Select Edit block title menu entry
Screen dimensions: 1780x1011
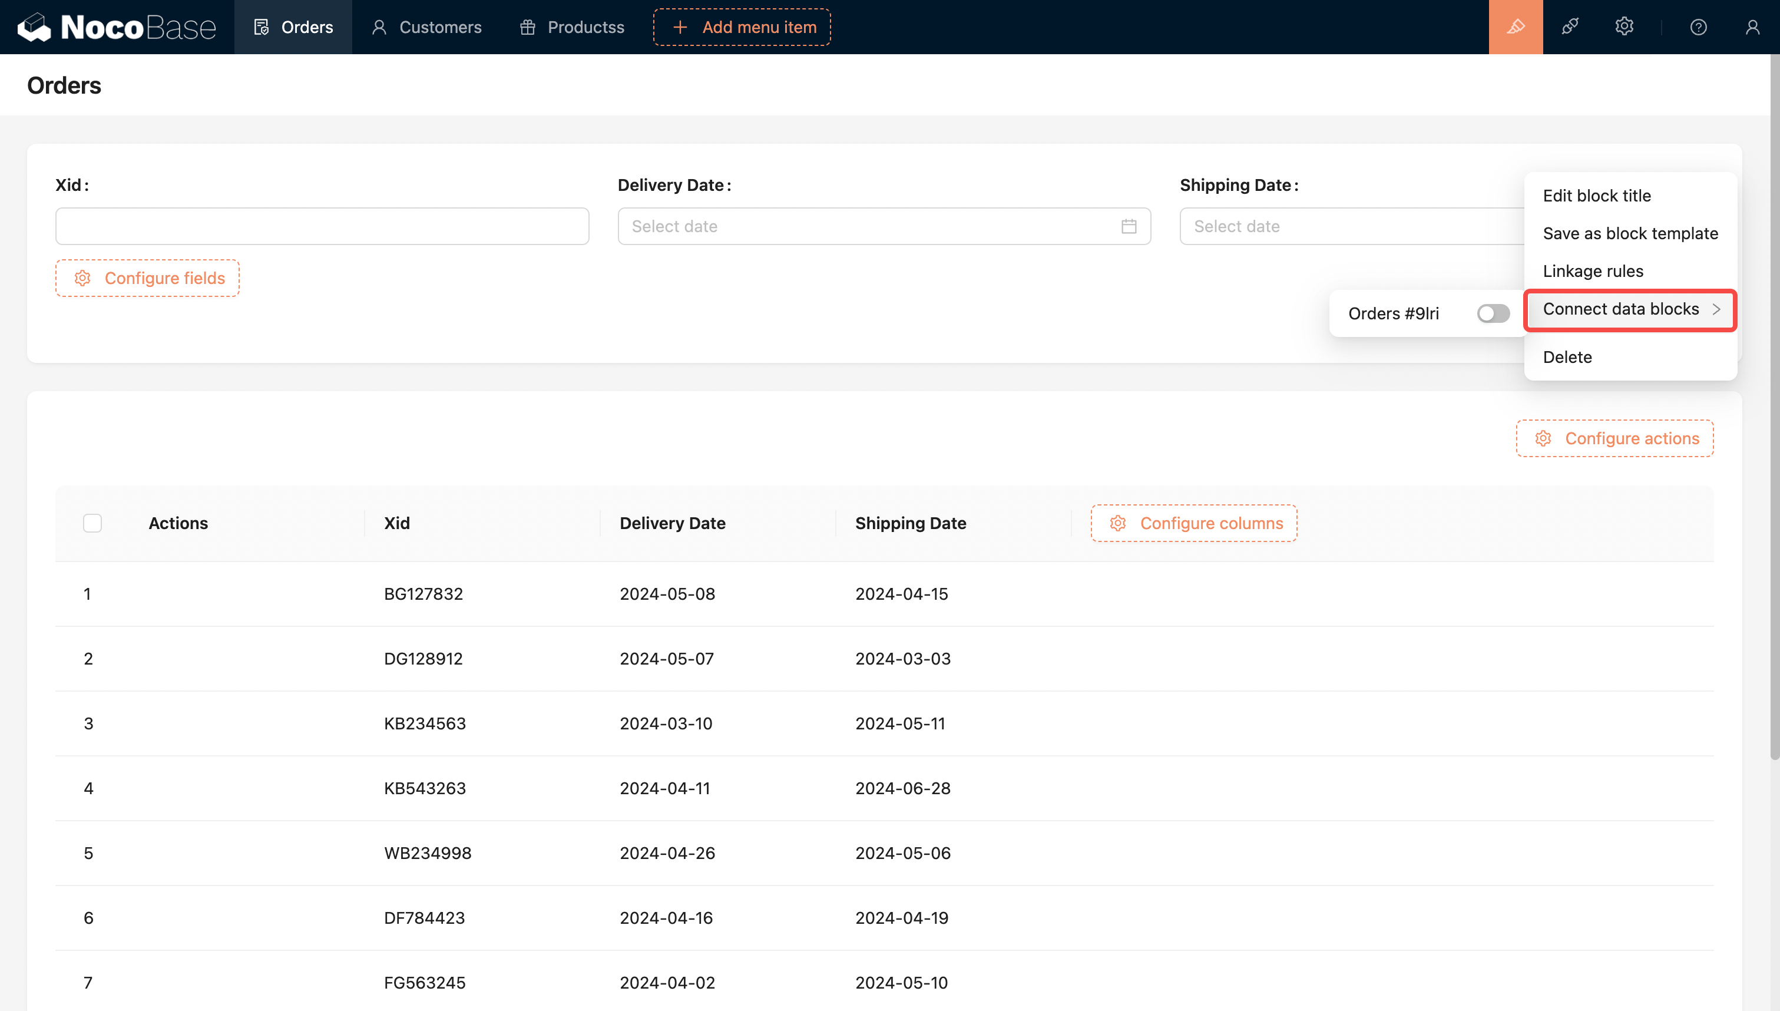coord(1596,196)
